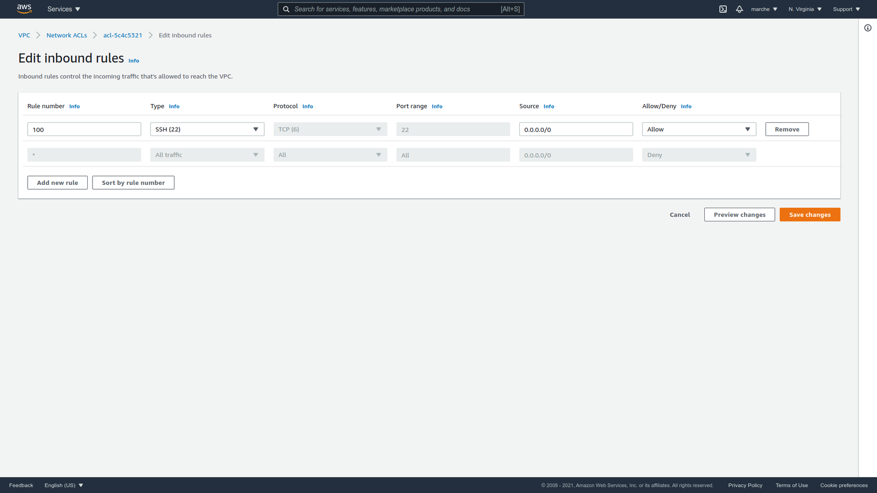Click the port range field showing 22
The image size is (877, 493).
coord(453,129)
